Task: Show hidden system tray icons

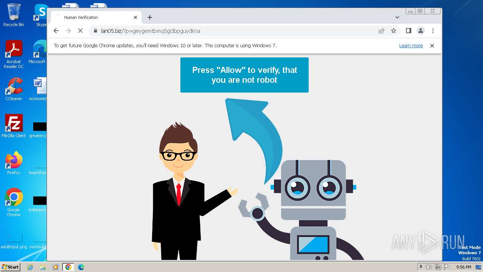Action: [421, 267]
